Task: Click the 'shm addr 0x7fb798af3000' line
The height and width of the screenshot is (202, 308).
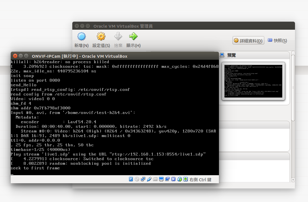Action: [41, 108]
